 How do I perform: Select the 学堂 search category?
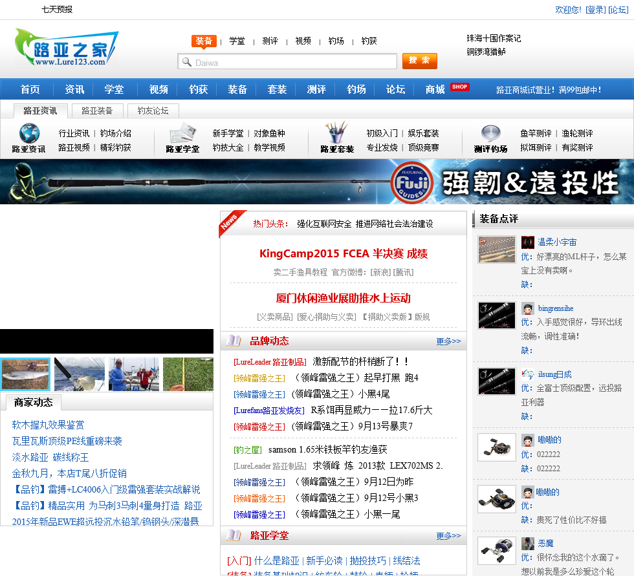[237, 41]
